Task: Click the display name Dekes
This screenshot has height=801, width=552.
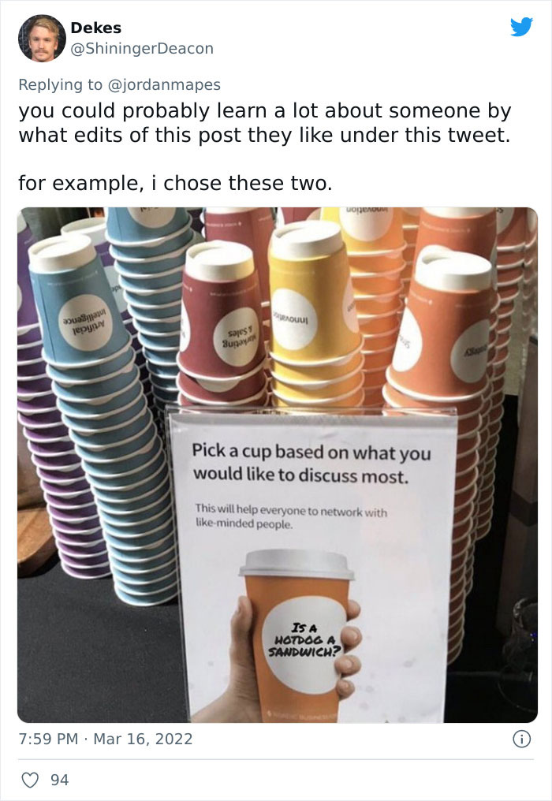Action: point(95,28)
